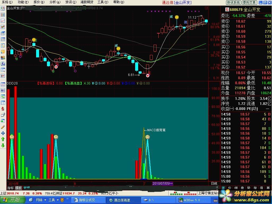Screen dimensions: 272x204
Task: Switch to the 指标 tab
Action: pos(10,188)
